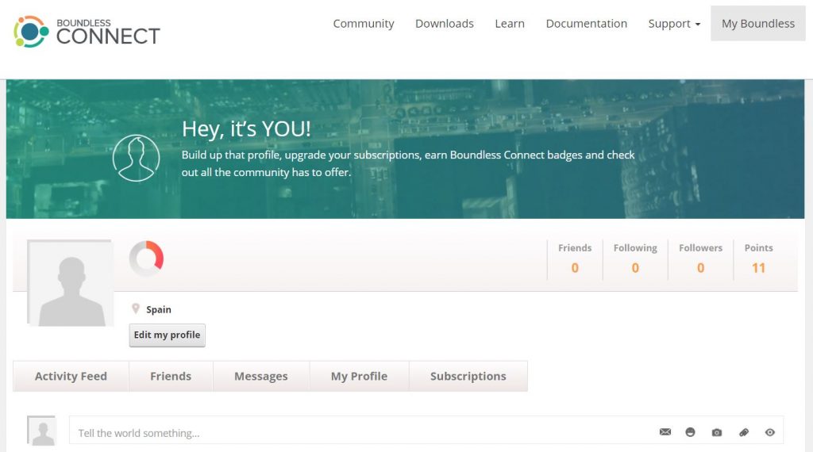The height and width of the screenshot is (452, 813).
Task: Click the Followers count
Action: 700,267
